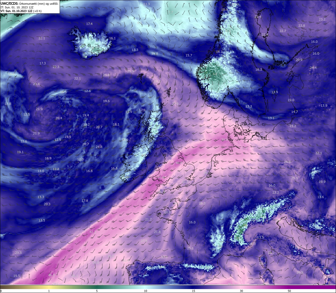Select the 22.3 map value

point(56,67)
